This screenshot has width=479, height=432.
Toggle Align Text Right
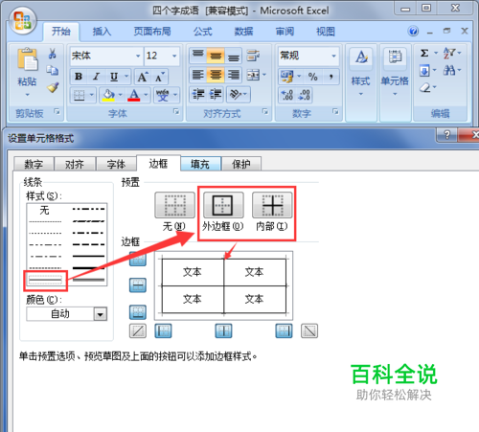point(234,76)
